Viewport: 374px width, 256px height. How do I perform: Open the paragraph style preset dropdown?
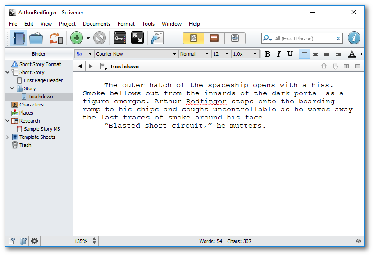pos(84,54)
